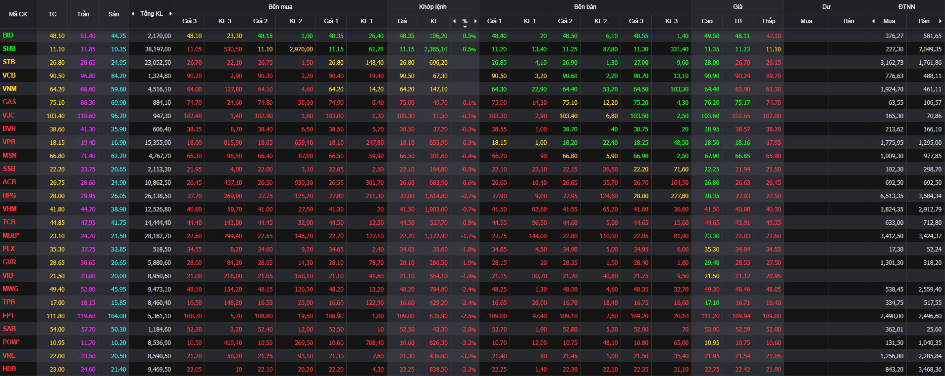Screen dimensions: 945x376
Task: Open the VNM stock symbol
Action: point(9,89)
